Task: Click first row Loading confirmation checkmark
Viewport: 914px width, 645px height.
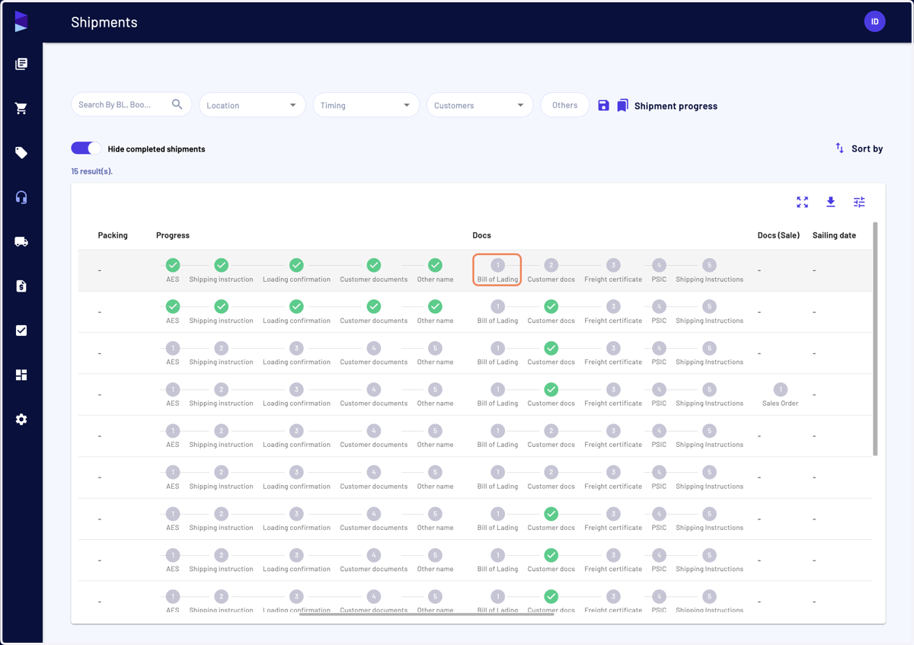Action: click(296, 265)
